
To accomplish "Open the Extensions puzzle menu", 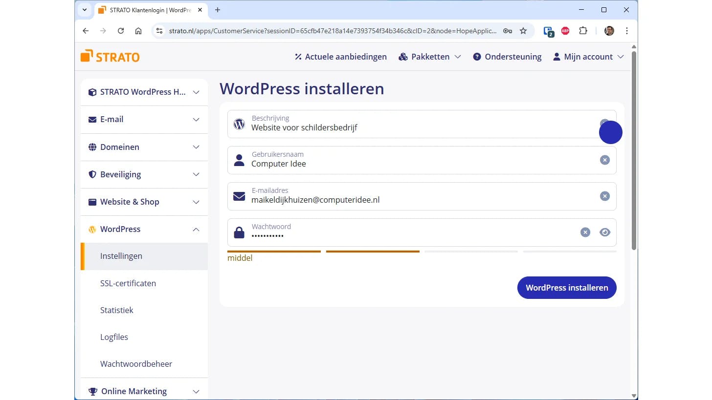I will pyautogui.click(x=583, y=31).
